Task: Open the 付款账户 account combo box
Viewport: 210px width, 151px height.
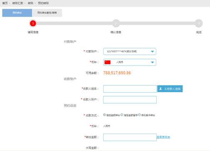Action: [130, 51]
